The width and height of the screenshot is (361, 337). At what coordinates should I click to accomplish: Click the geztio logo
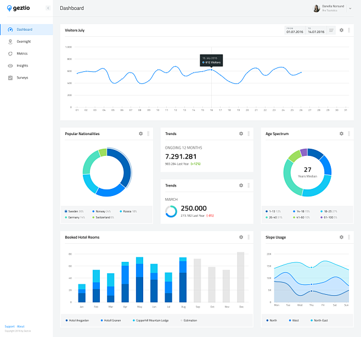(x=19, y=8)
